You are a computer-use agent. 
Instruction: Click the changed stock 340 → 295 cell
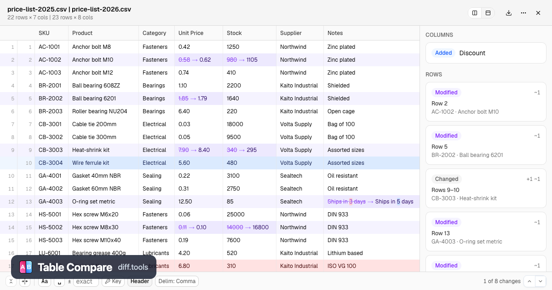tap(250, 150)
